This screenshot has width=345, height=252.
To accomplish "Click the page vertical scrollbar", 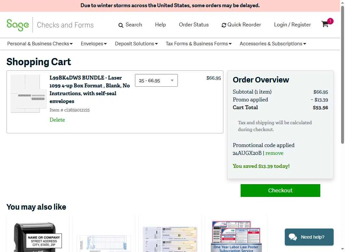I will 342,75.
